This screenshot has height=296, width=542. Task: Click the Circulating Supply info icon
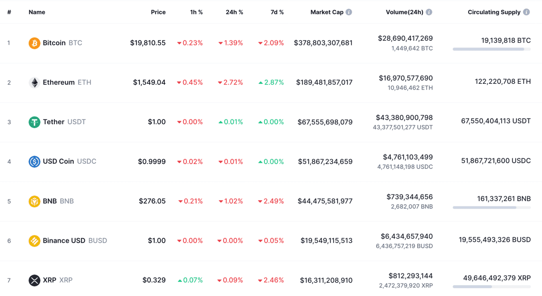(526, 12)
